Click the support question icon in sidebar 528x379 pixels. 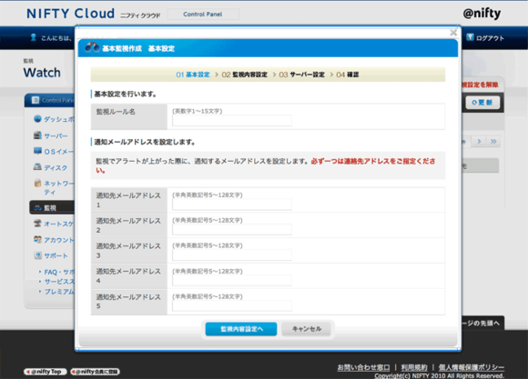(37, 255)
